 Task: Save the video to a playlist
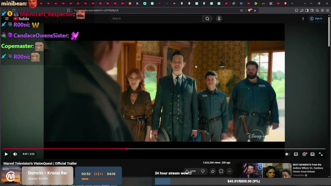pos(221,171)
